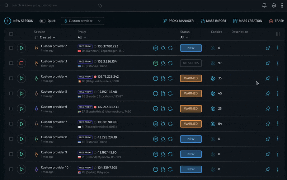Open the Custom provider dropdown
Image resolution: width=287 pixels, height=180 pixels.
[83, 21]
